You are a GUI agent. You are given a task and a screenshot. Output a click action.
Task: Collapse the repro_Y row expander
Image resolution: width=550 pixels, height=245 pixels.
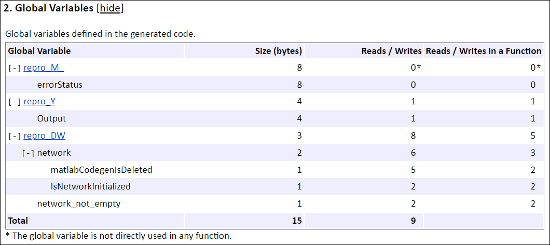(x=15, y=102)
